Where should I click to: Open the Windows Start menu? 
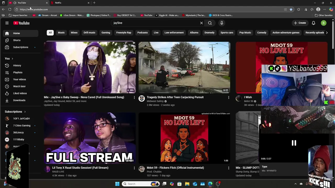tap(117, 184)
